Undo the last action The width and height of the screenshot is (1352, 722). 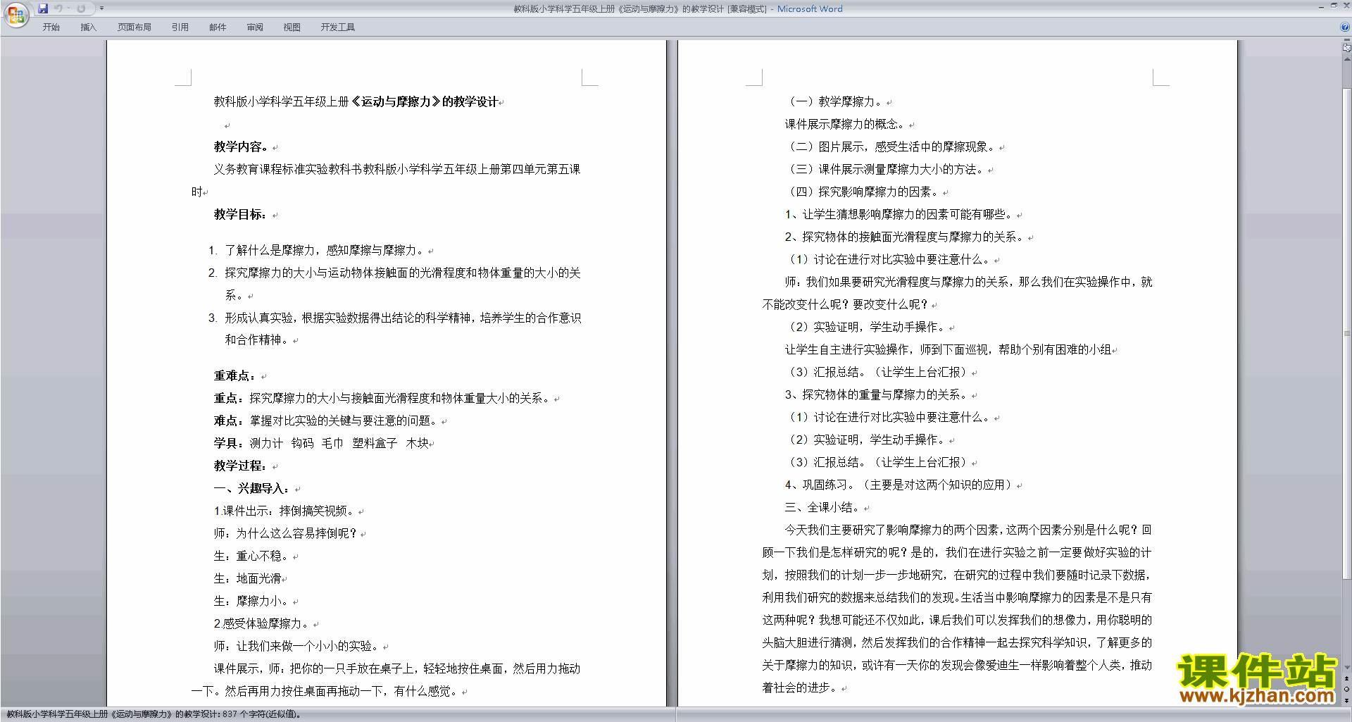pyautogui.click(x=58, y=8)
